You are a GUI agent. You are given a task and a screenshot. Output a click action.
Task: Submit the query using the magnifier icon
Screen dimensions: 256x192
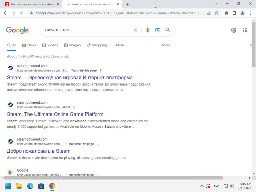167,30
